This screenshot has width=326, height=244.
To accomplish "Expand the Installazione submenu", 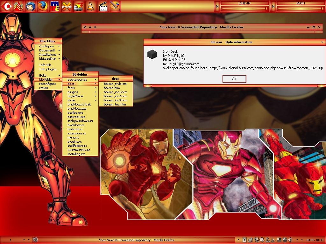I will [x=48, y=55].
